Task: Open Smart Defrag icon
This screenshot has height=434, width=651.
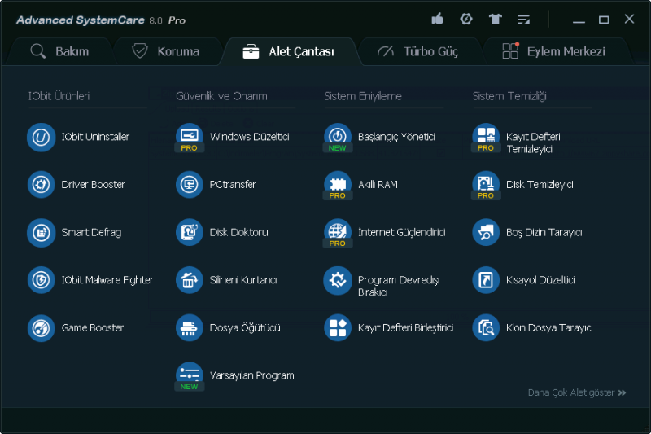Action: click(42, 233)
